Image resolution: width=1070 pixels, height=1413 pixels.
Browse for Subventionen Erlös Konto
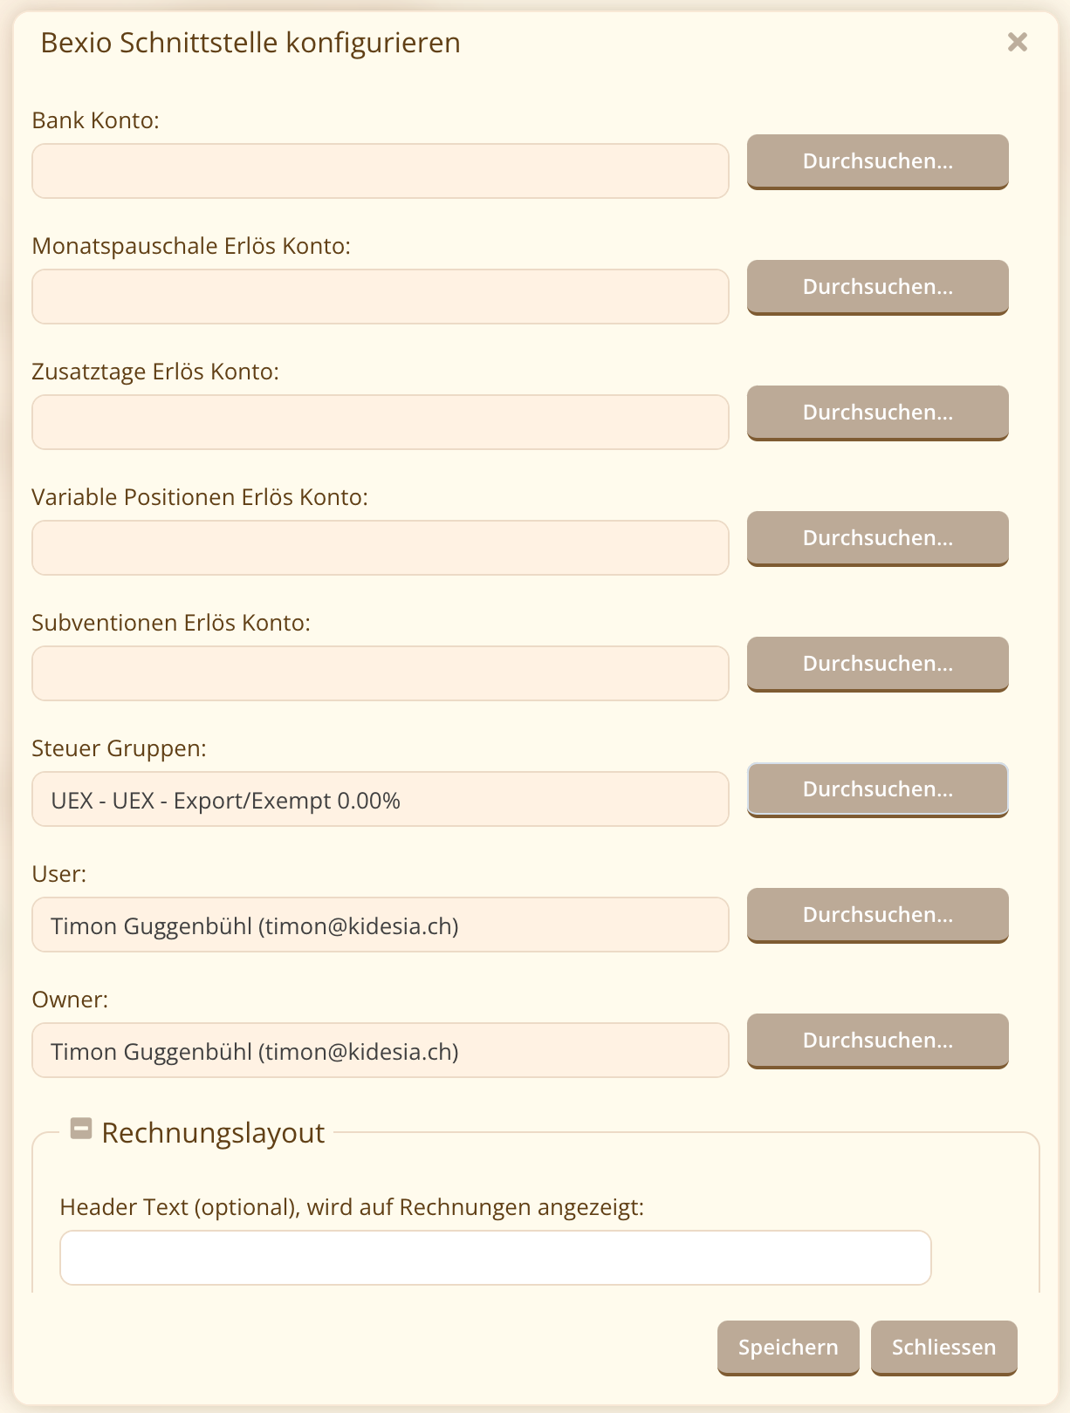pos(877,664)
